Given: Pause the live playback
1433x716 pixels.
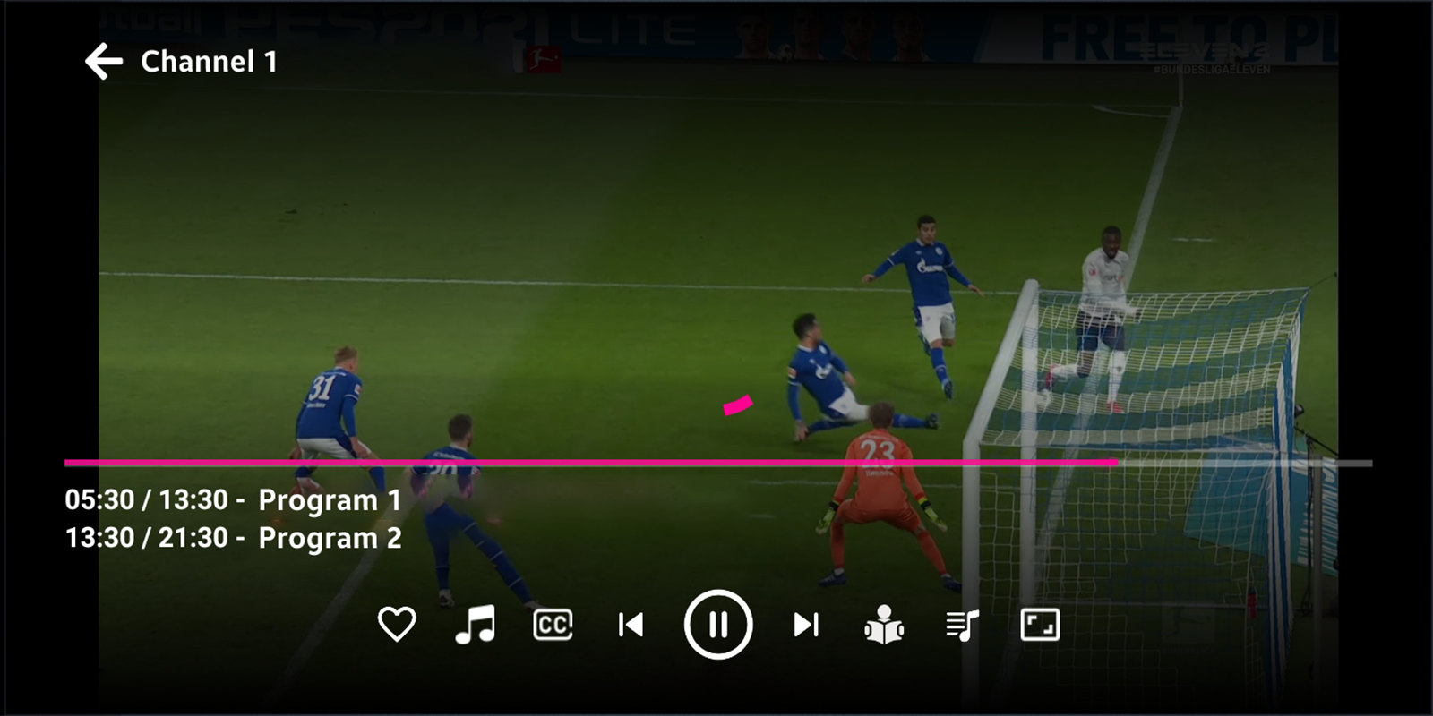Looking at the screenshot, I should click(718, 625).
